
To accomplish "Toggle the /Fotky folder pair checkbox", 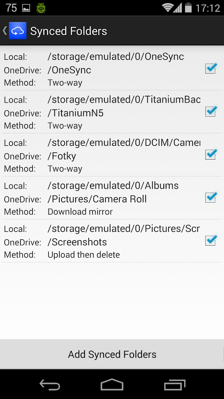I will (x=211, y=154).
